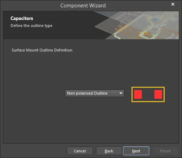Viewport: 182px width, 158px height.
Task: Click the right red pad in outline preview
Action: 158,94
